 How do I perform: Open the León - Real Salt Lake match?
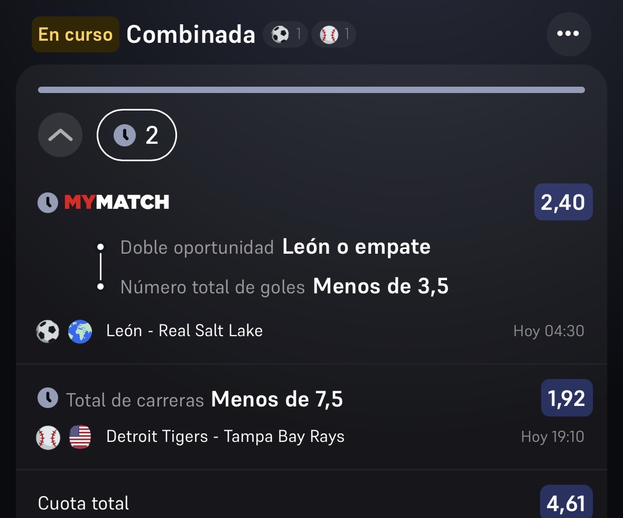(x=184, y=331)
